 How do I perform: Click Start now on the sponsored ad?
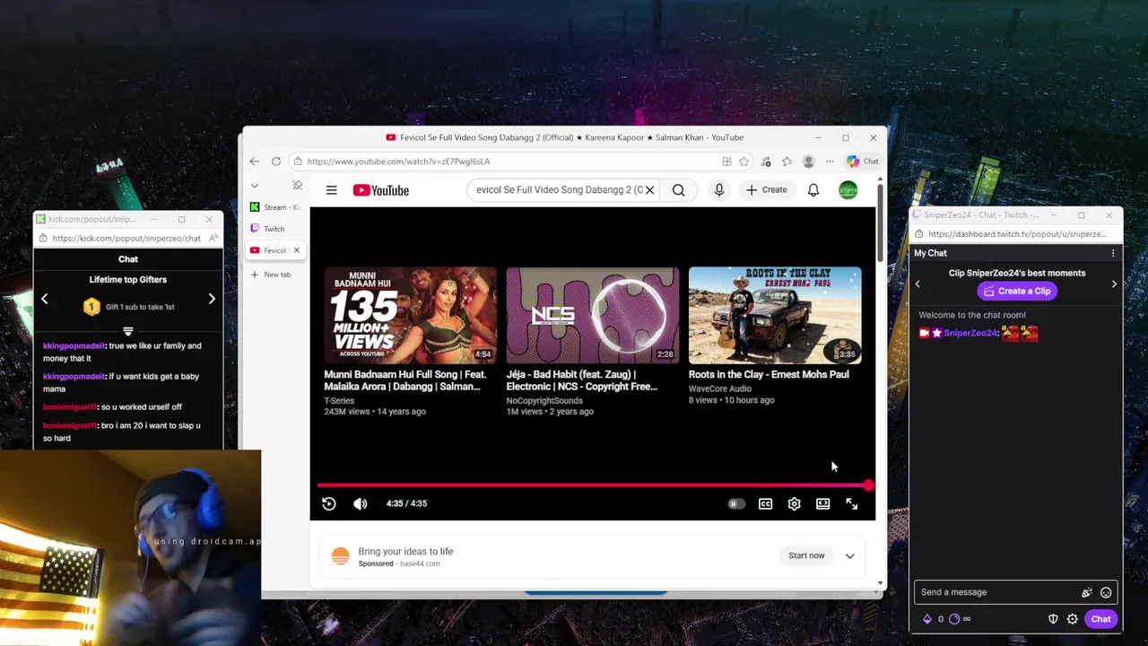(x=806, y=556)
